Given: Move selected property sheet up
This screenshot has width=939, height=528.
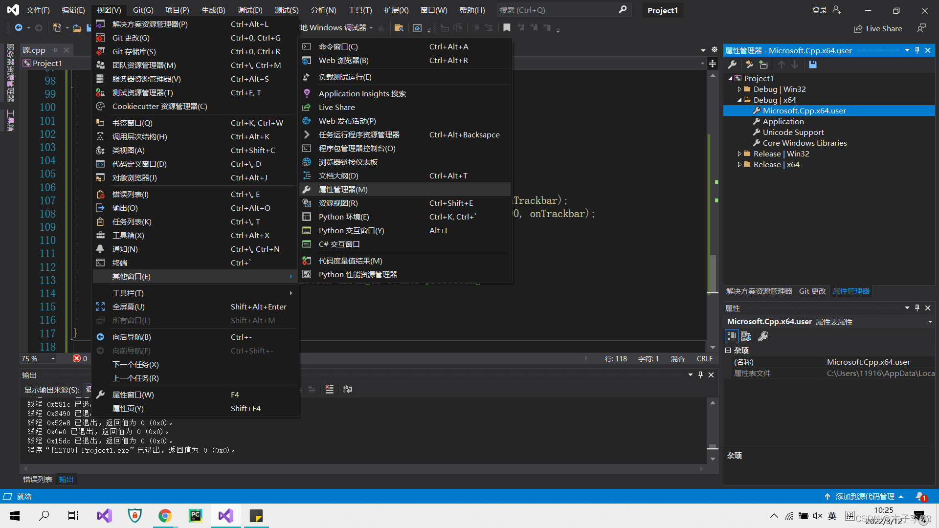Looking at the screenshot, I should 781,65.
